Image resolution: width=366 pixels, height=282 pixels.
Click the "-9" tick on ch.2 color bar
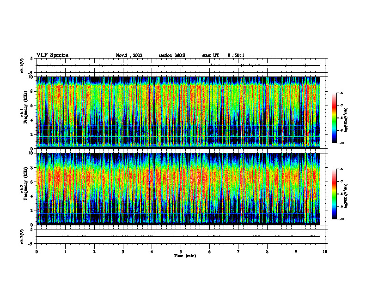coord(341,206)
